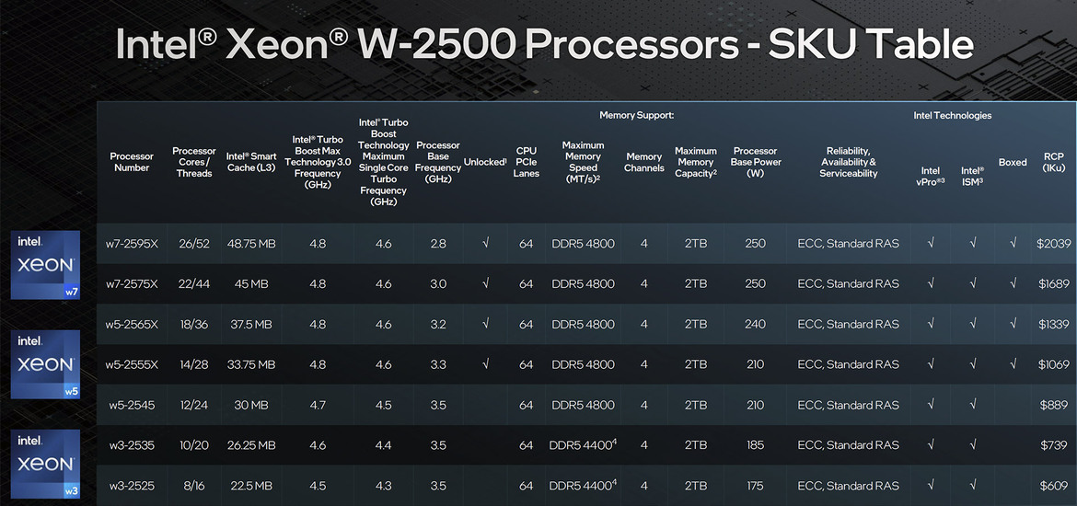Image resolution: width=1077 pixels, height=506 pixels.
Task: Click the 30 MB cache value
Action: click(x=251, y=406)
